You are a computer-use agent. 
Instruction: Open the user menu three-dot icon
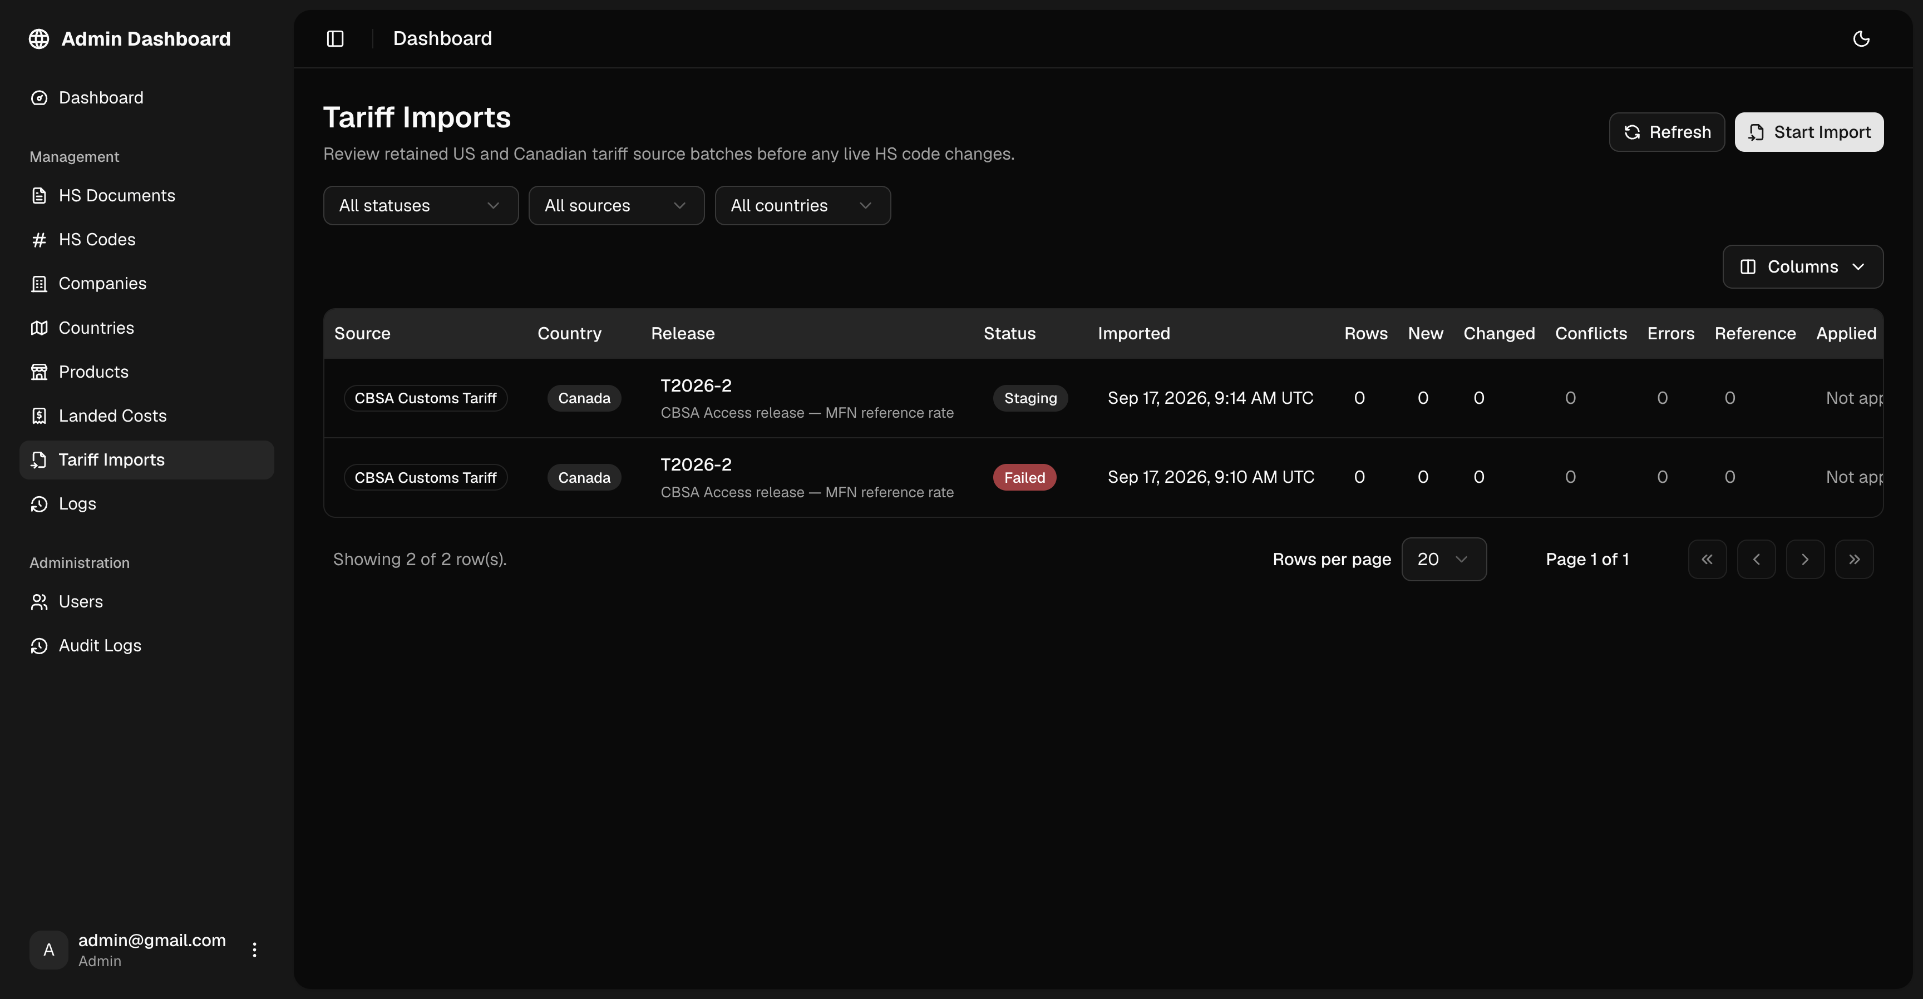(x=254, y=949)
